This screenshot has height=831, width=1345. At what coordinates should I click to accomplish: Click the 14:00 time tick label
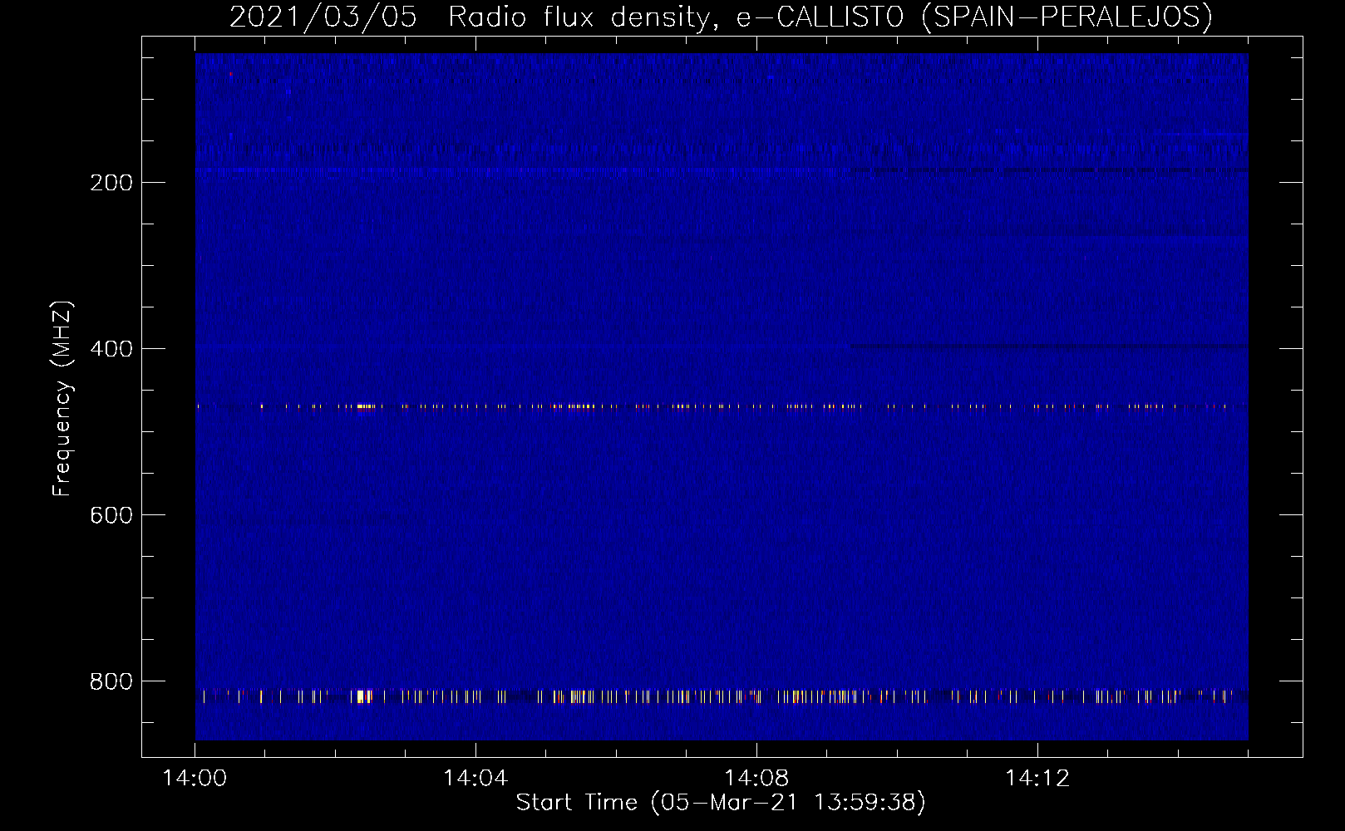195,779
